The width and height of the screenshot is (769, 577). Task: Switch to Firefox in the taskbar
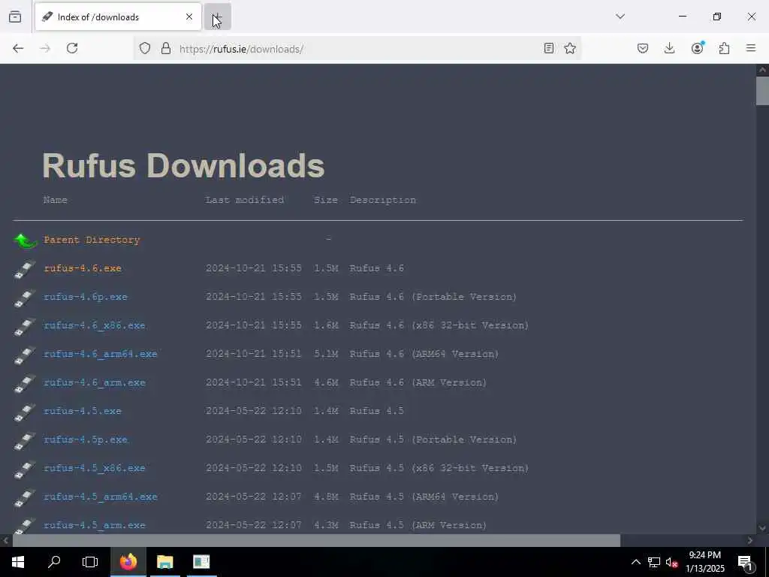pyautogui.click(x=128, y=562)
